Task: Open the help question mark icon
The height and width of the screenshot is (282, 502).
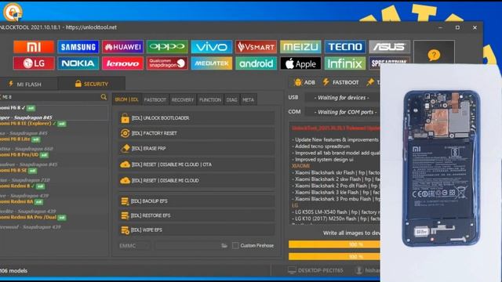Action: click(434, 55)
